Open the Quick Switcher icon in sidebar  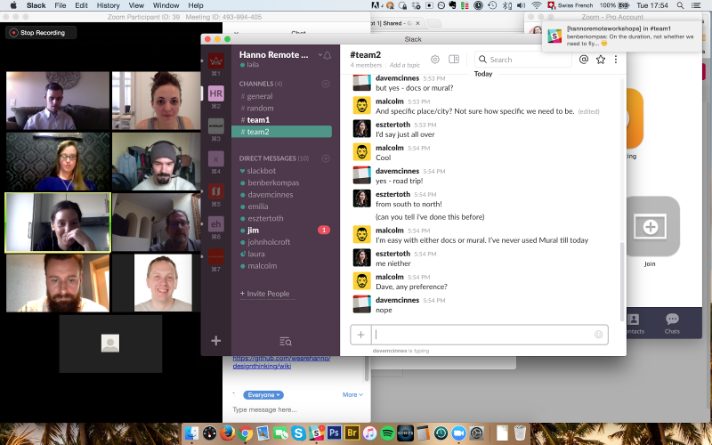coord(285,342)
